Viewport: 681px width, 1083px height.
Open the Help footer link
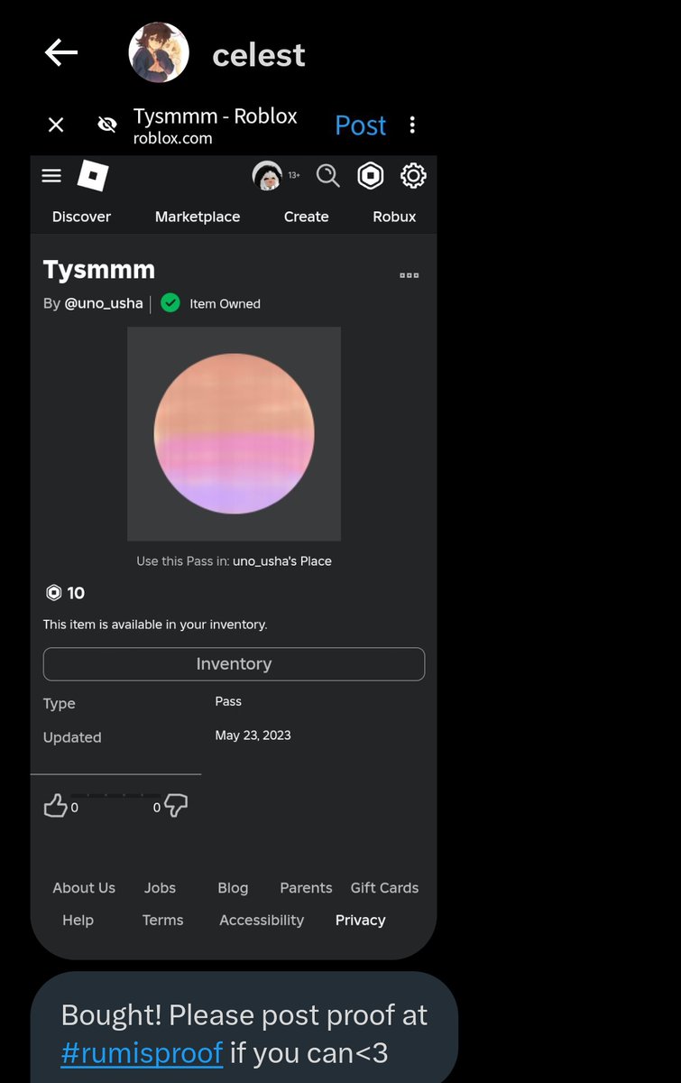pyautogui.click(x=78, y=921)
